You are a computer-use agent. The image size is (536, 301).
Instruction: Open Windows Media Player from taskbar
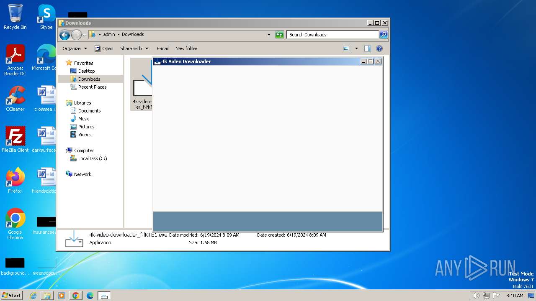62,296
